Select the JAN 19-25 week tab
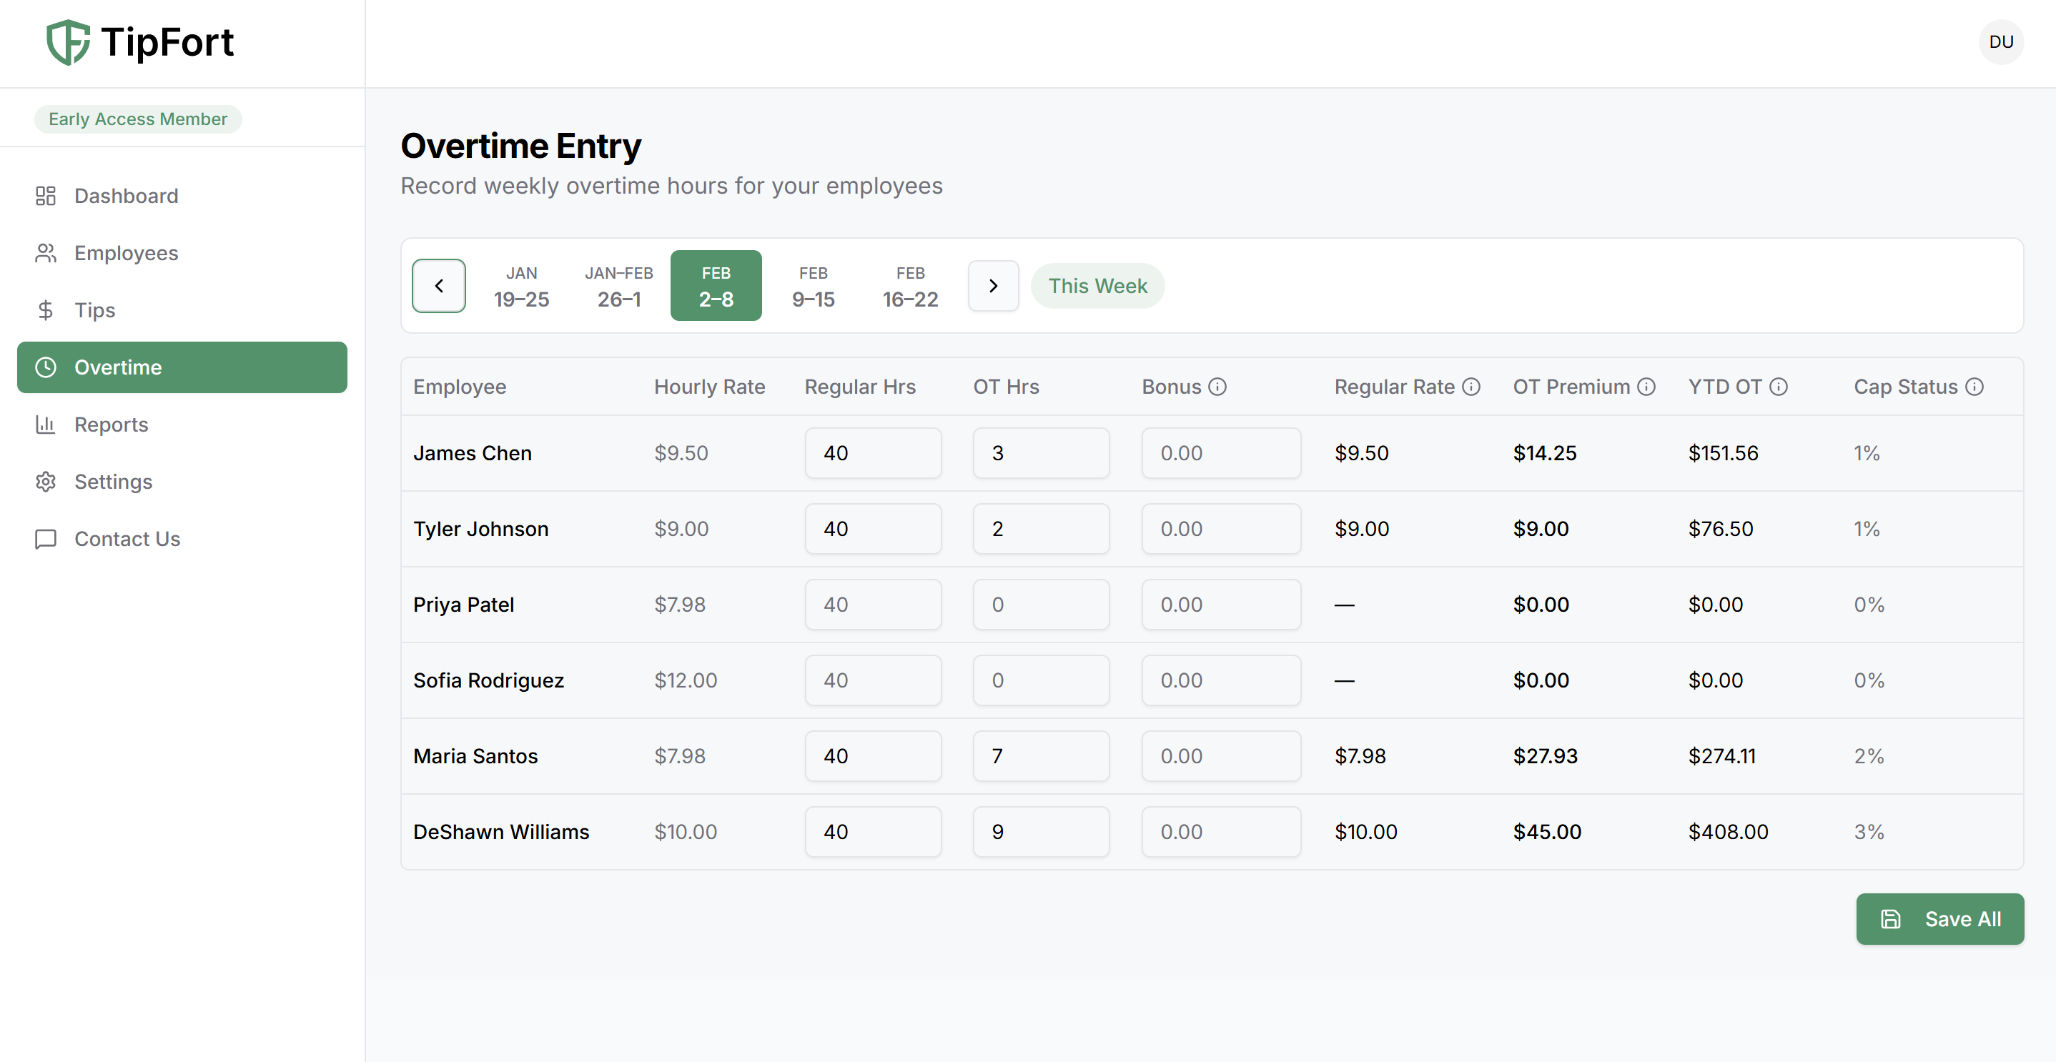Screen dimensions: 2056x1062 (521, 286)
